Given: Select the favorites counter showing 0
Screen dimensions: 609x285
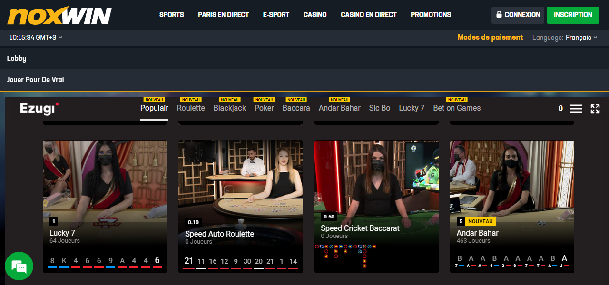Looking at the screenshot, I should (x=560, y=108).
